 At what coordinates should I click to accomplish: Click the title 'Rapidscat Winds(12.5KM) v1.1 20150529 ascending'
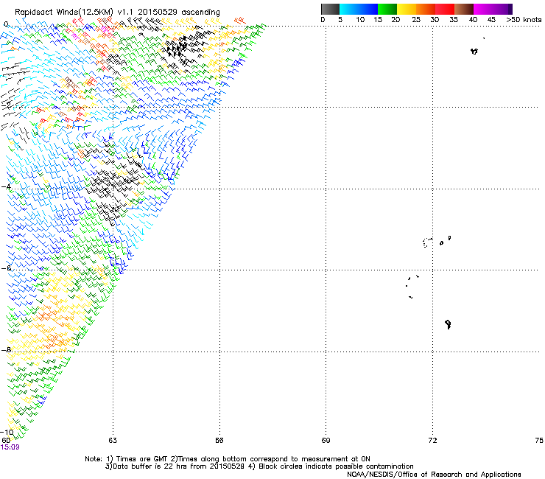coord(117,13)
